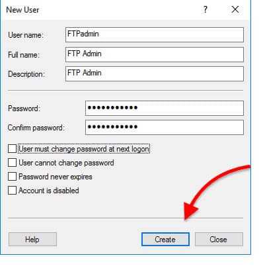Click the Close button at bottom
Image resolution: width=261 pixels, height=272 pixels.
click(x=219, y=239)
